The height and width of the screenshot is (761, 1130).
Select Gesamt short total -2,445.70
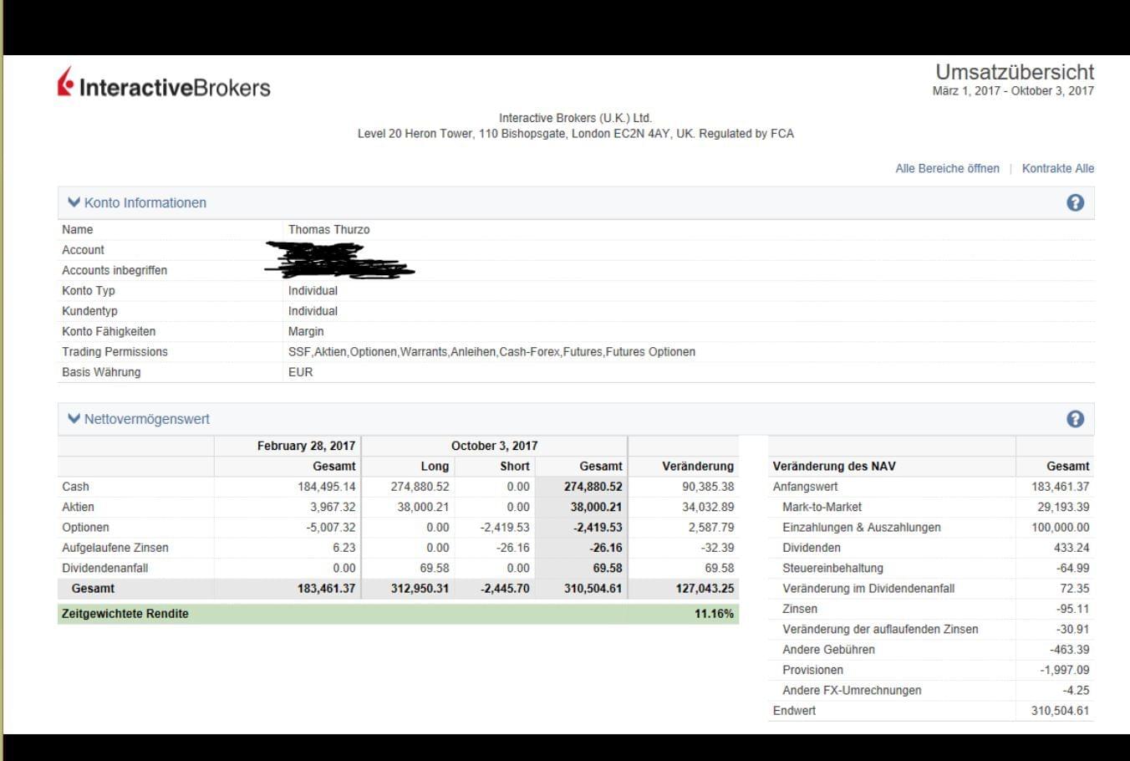coord(505,588)
